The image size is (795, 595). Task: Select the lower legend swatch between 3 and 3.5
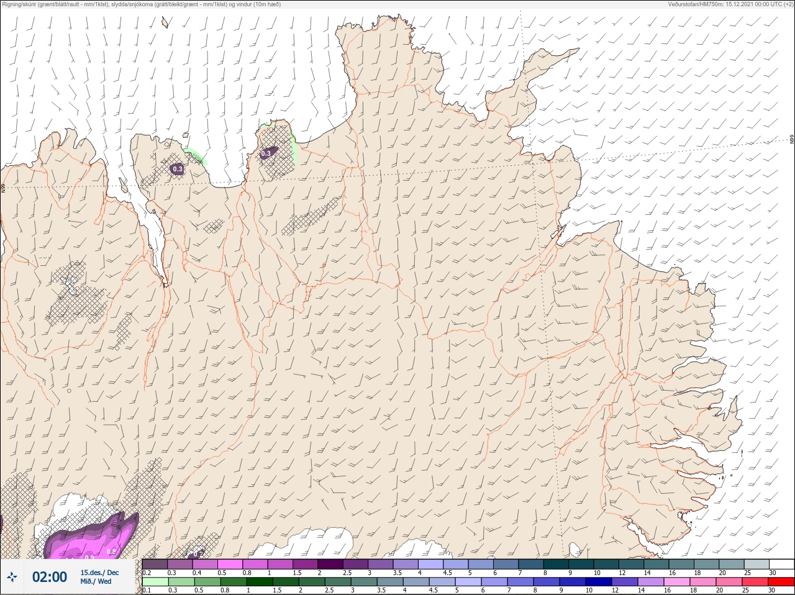364,582
